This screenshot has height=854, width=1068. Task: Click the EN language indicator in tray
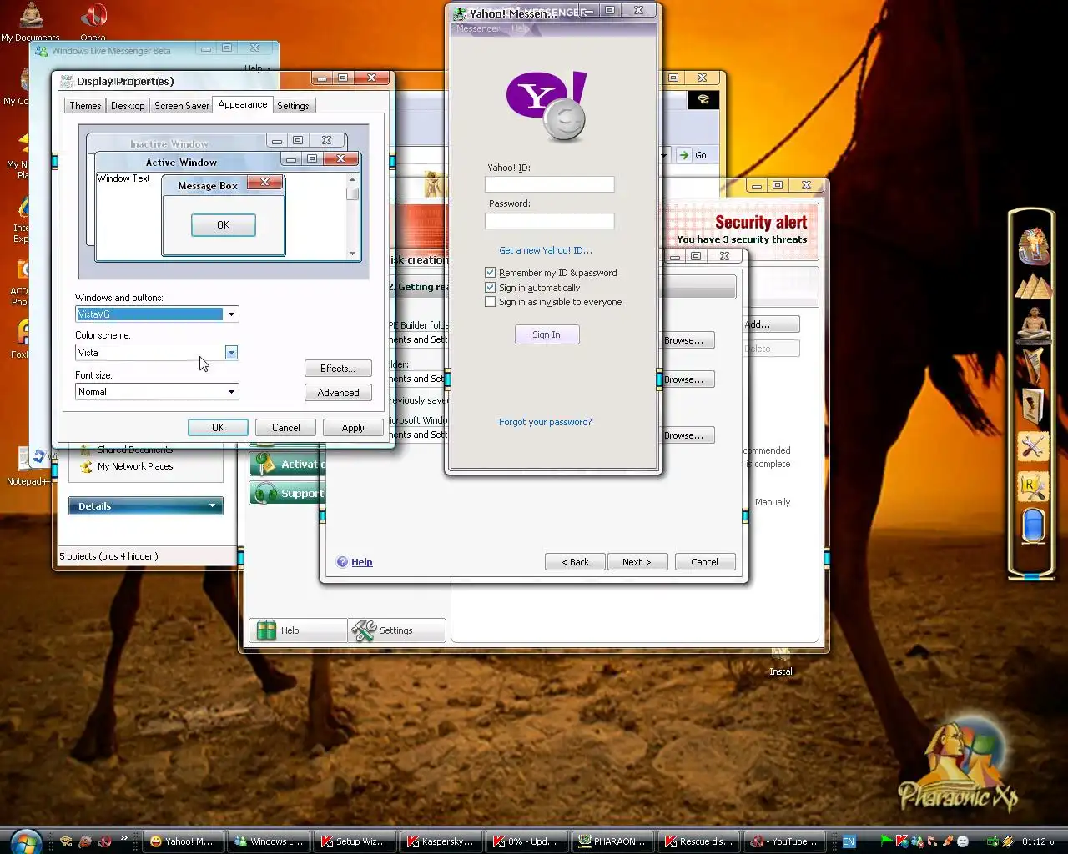click(849, 841)
